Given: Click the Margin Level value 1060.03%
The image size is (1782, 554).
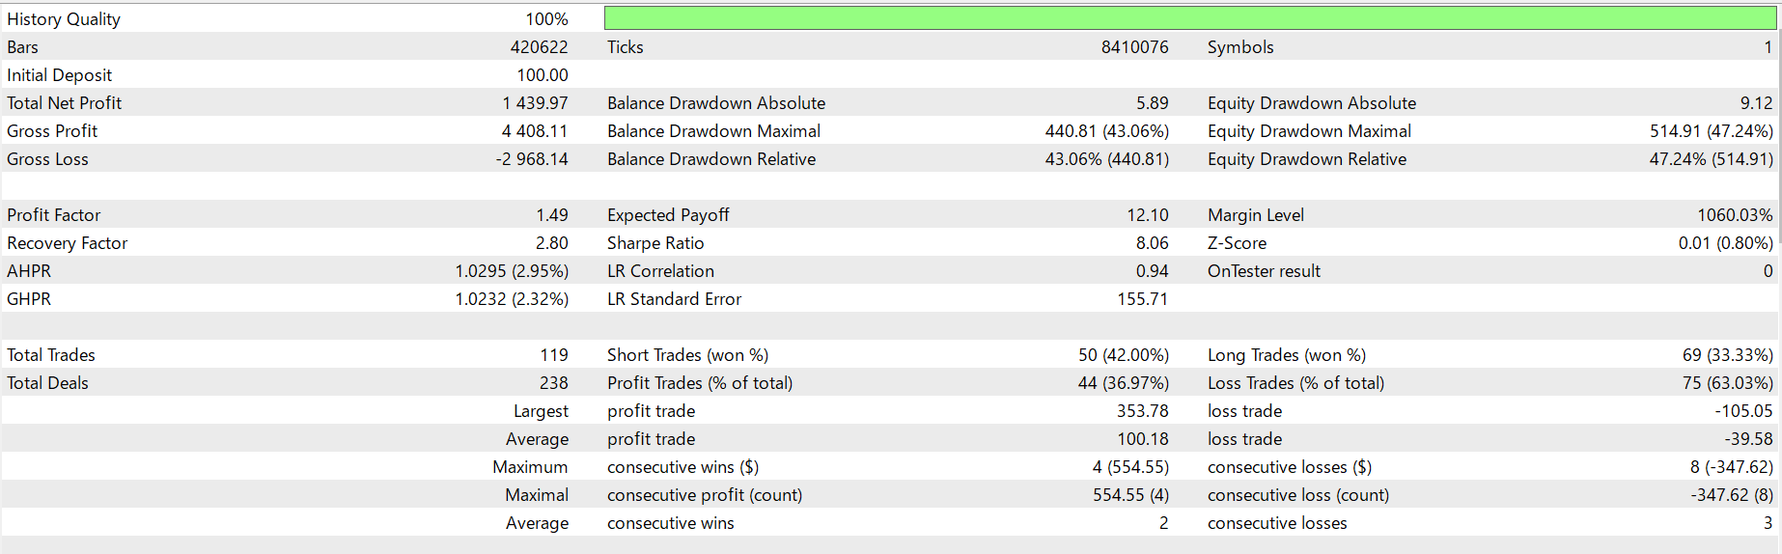Looking at the screenshot, I should pos(1735,215).
